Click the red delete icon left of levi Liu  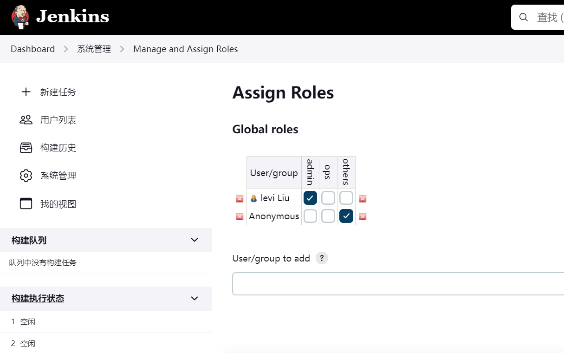click(240, 199)
